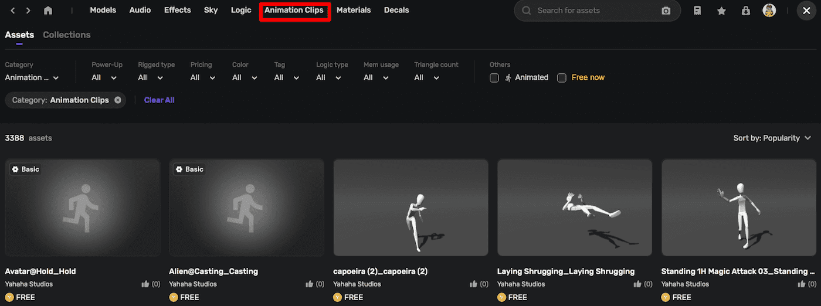Expand the Triangle count dropdown
This screenshot has width=821, height=306.
427,78
